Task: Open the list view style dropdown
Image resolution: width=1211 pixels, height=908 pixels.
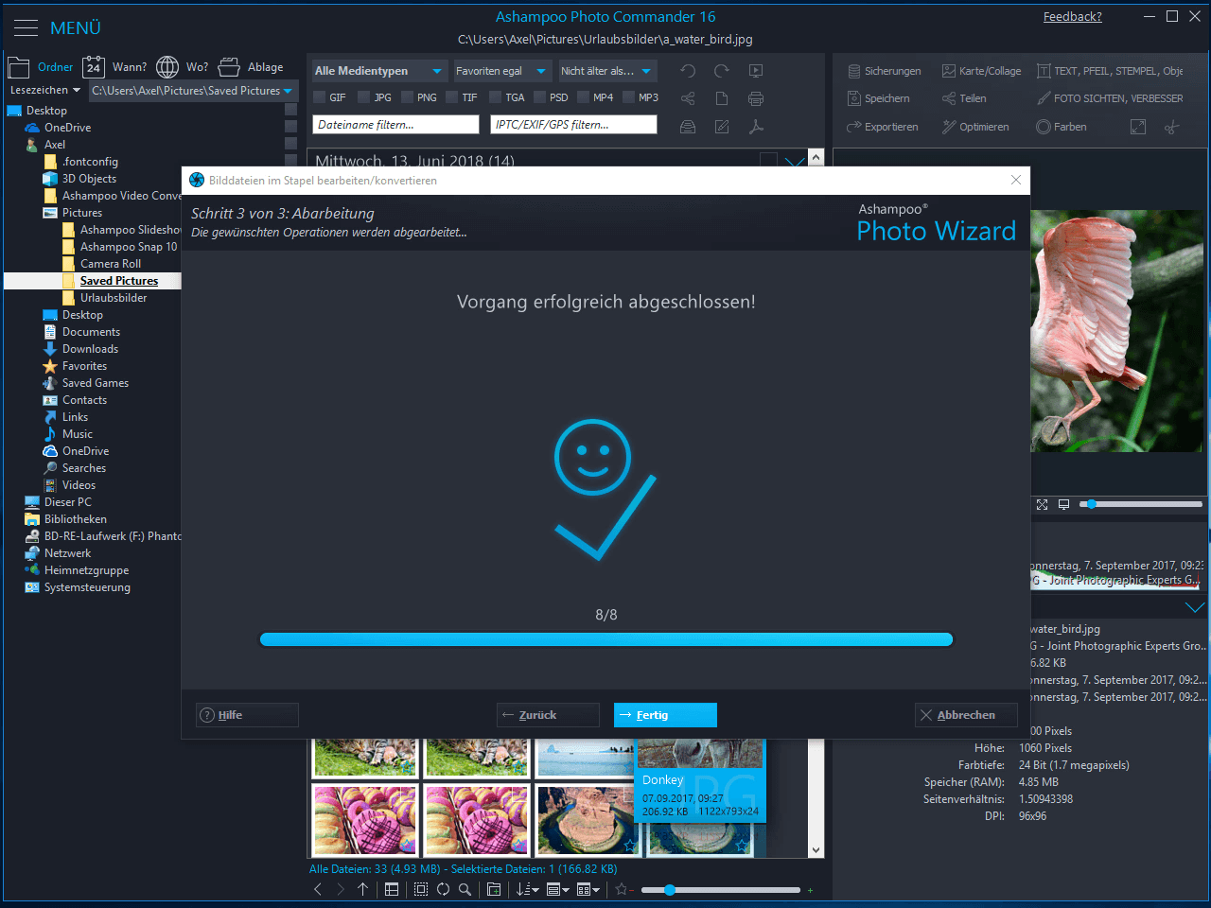Action: 558,889
